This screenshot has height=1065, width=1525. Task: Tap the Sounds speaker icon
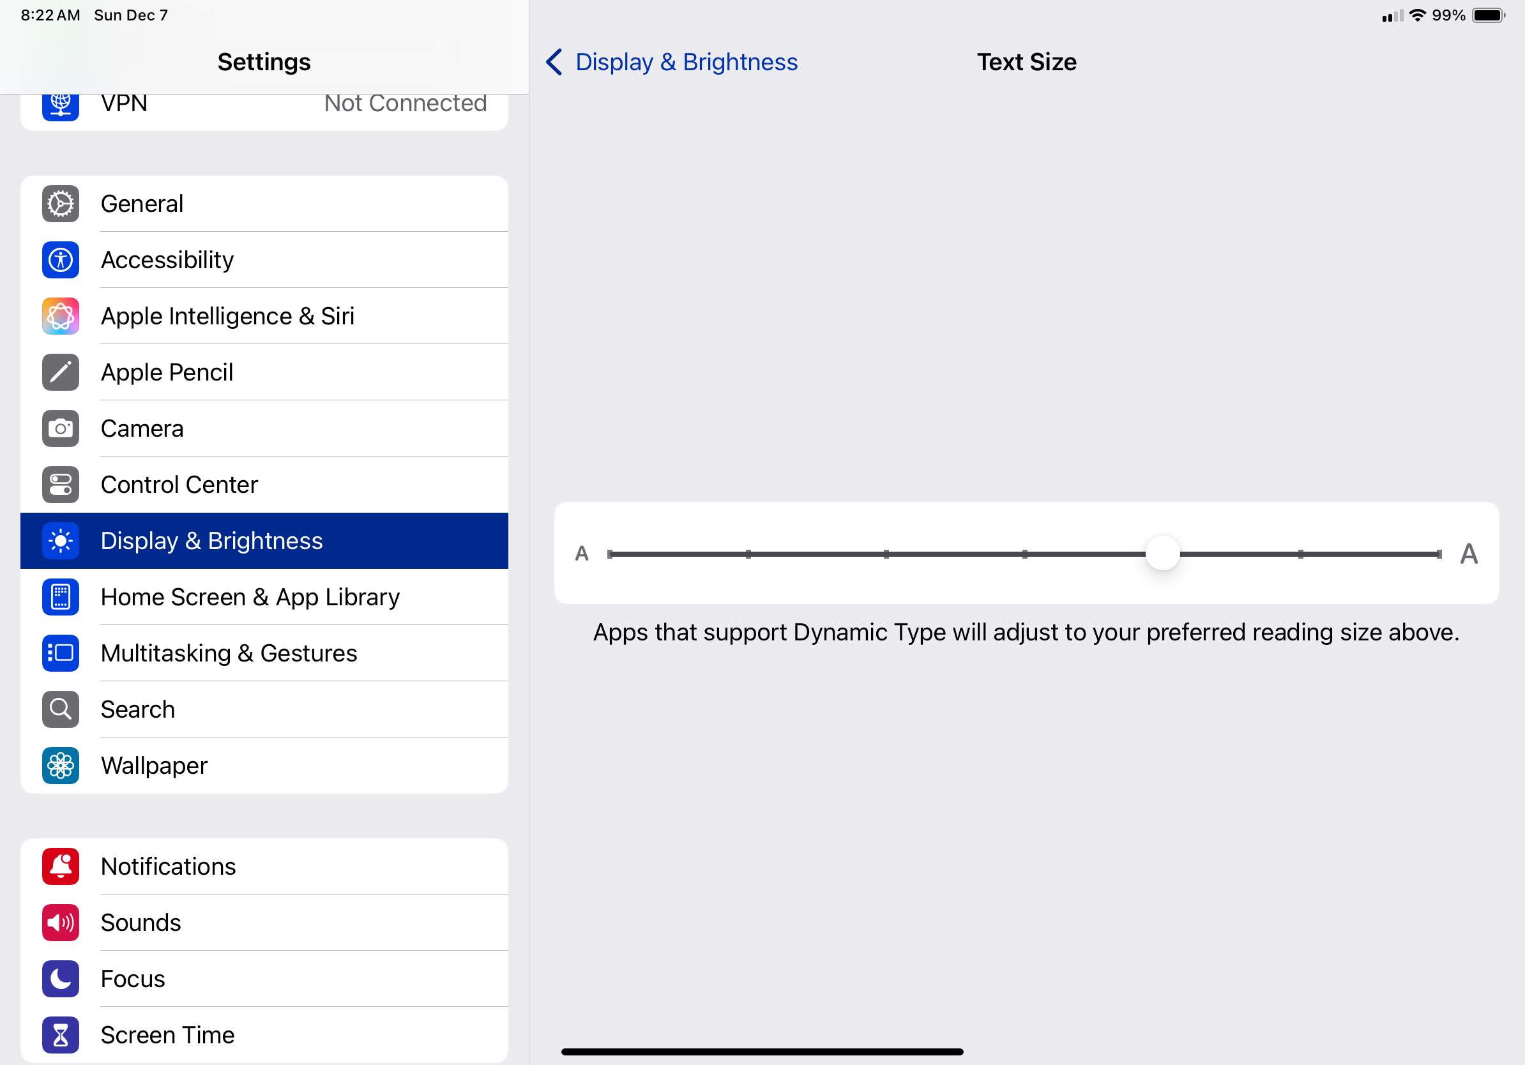(61, 922)
